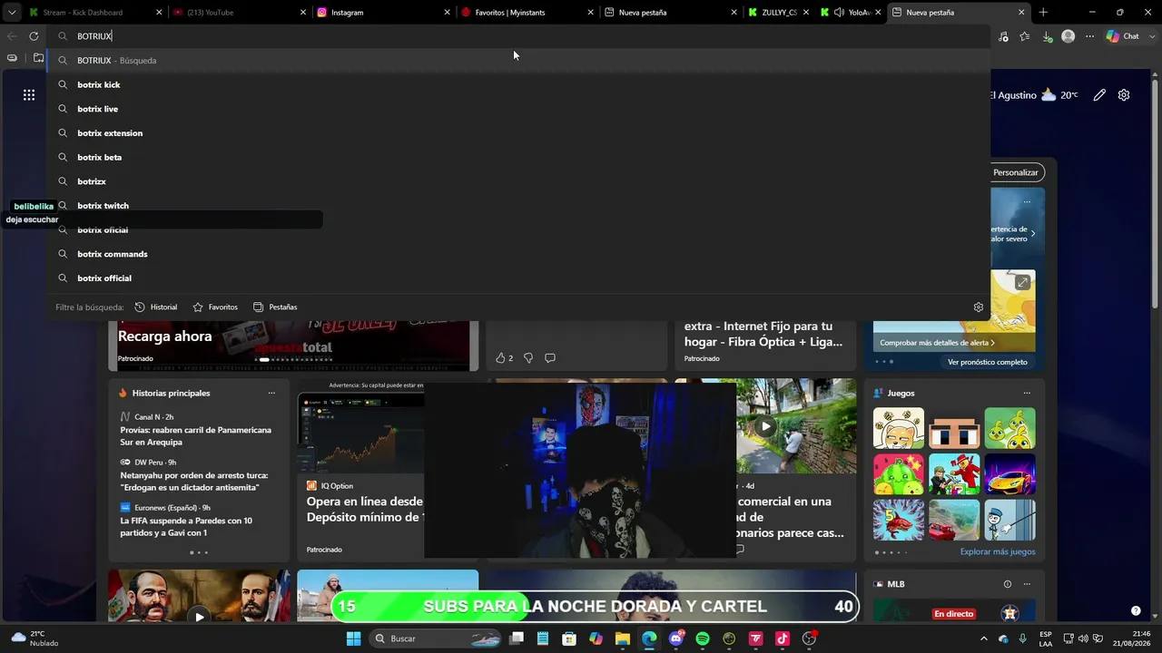Open Explorar más juegos link
This screenshot has height=653, width=1162.
click(x=998, y=551)
